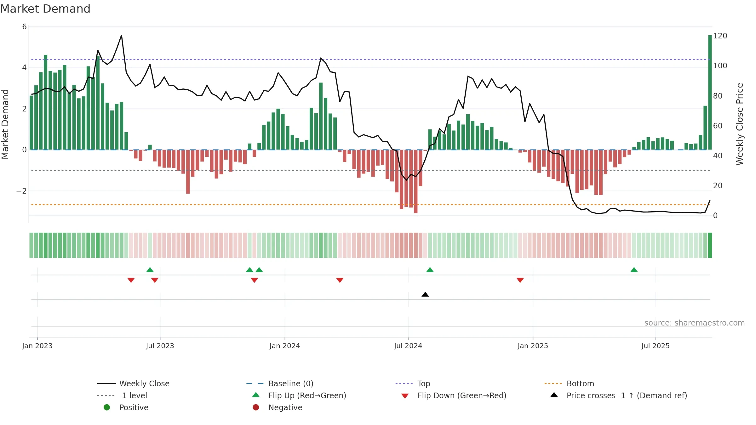Click the dark green last heatmap strip cell
This screenshot has width=756, height=425.
pos(710,245)
